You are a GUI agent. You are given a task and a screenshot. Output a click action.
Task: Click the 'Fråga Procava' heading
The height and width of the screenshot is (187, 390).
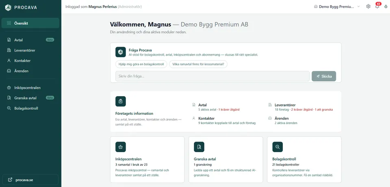tap(140, 50)
